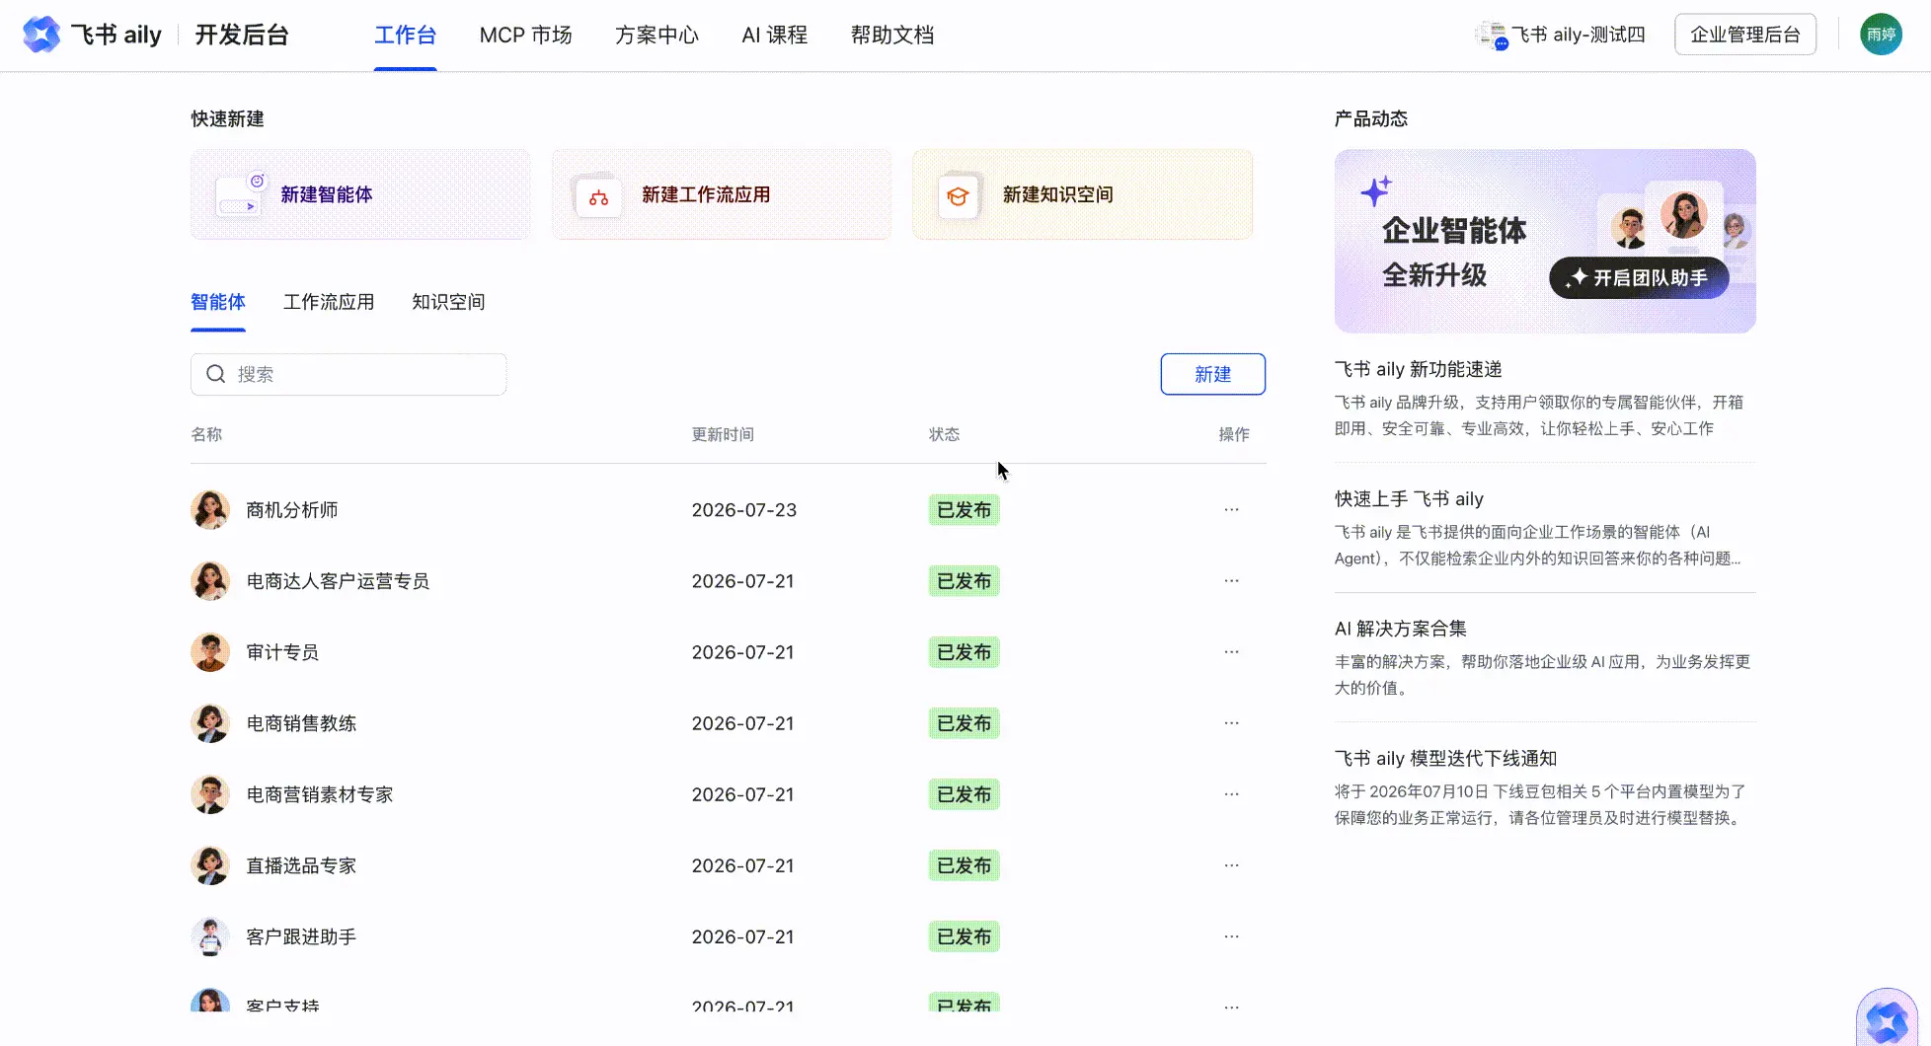Click the search magnifier icon
Screen dimensions: 1931x1046
tap(215, 374)
